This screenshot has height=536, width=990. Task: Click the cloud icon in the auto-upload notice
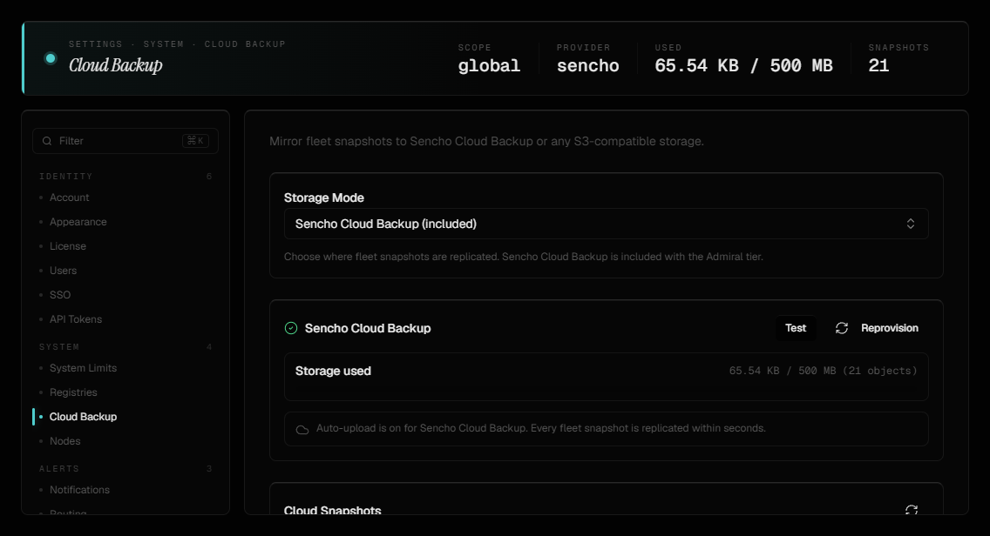point(302,430)
